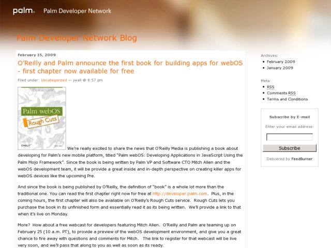Click the February 15, 2009 post date
This screenshot has height=248, width=331.
click(x=36, y=55)
